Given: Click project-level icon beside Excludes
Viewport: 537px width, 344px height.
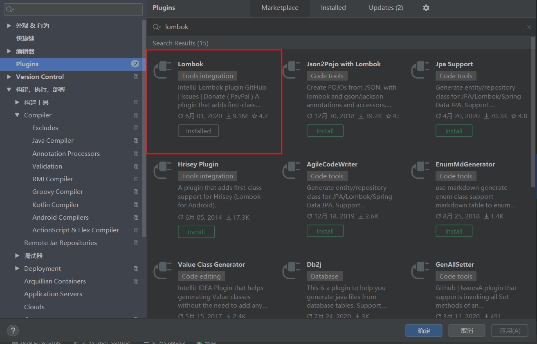Looking at the screenshot, I should (136, 128).
